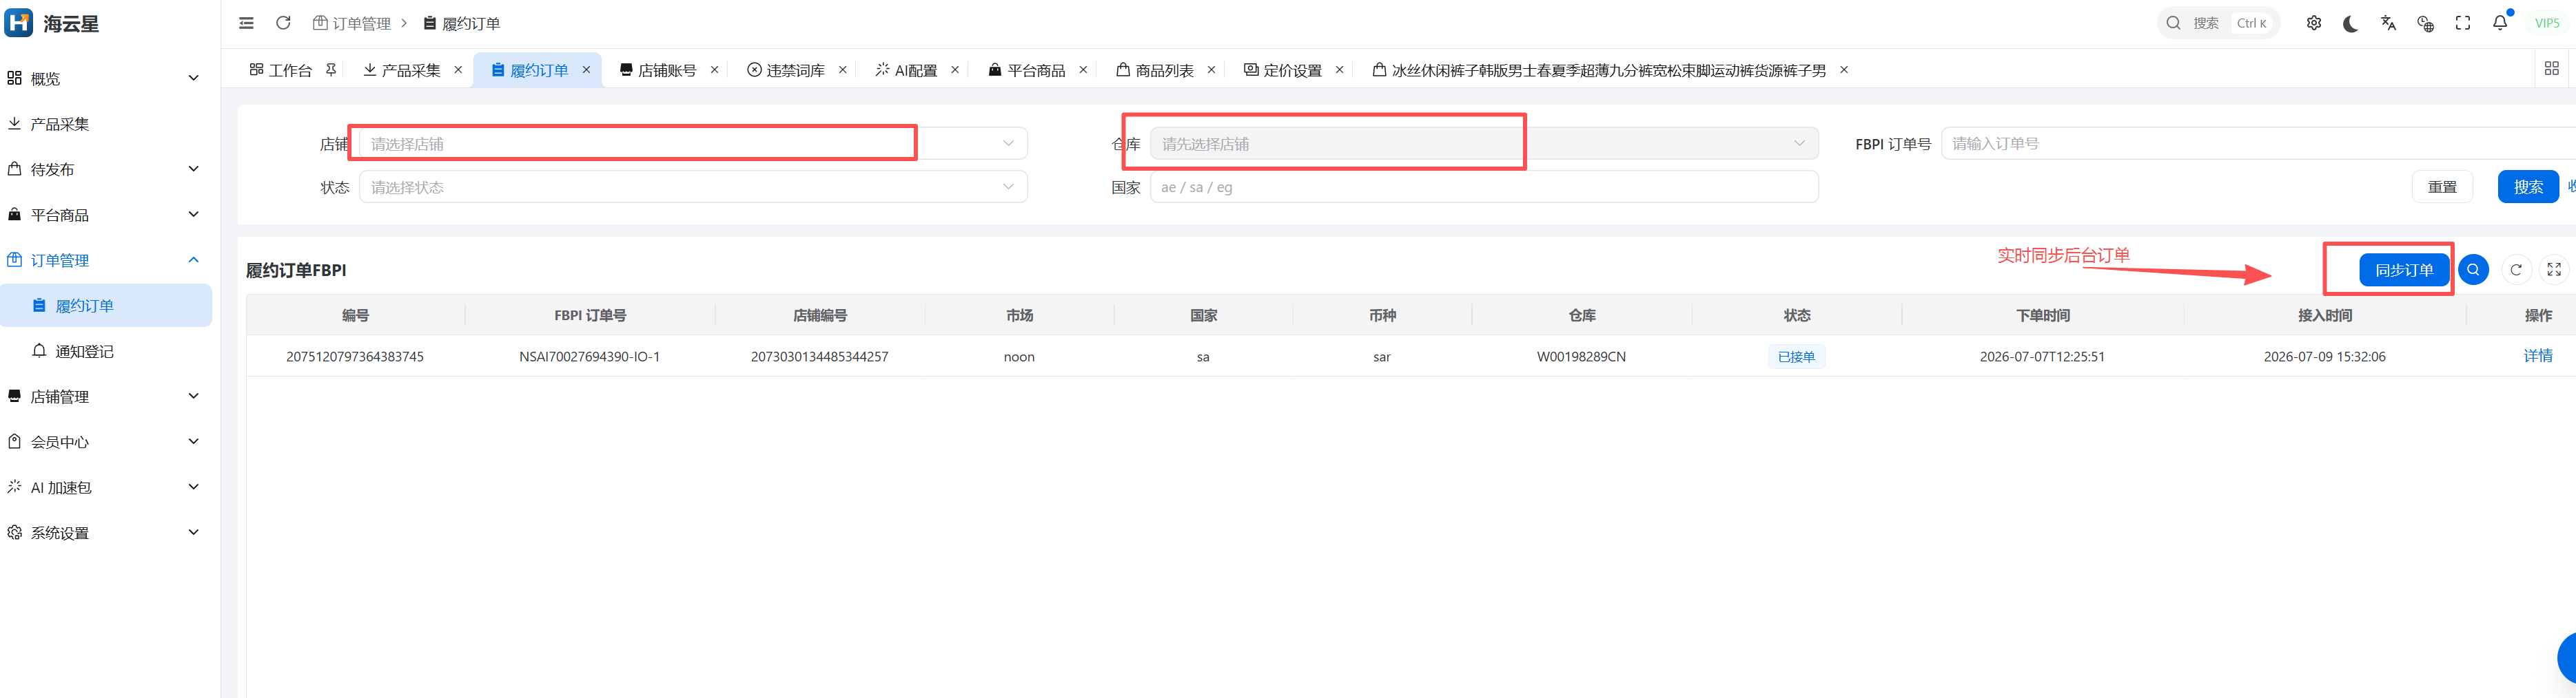Click the VIP5 avatar badge
The width and height of the screenshot is (2576, 698).
[x=2547, y=23]
